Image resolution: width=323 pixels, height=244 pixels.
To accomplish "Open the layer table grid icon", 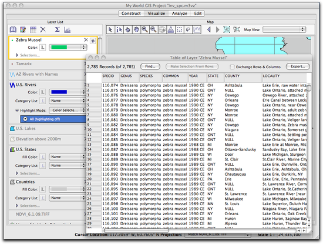I will (33, 30).
